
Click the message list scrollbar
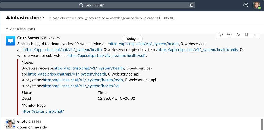click(262, 124)
